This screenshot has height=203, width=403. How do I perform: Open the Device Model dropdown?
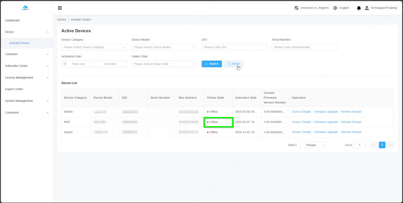pos(164,47)
